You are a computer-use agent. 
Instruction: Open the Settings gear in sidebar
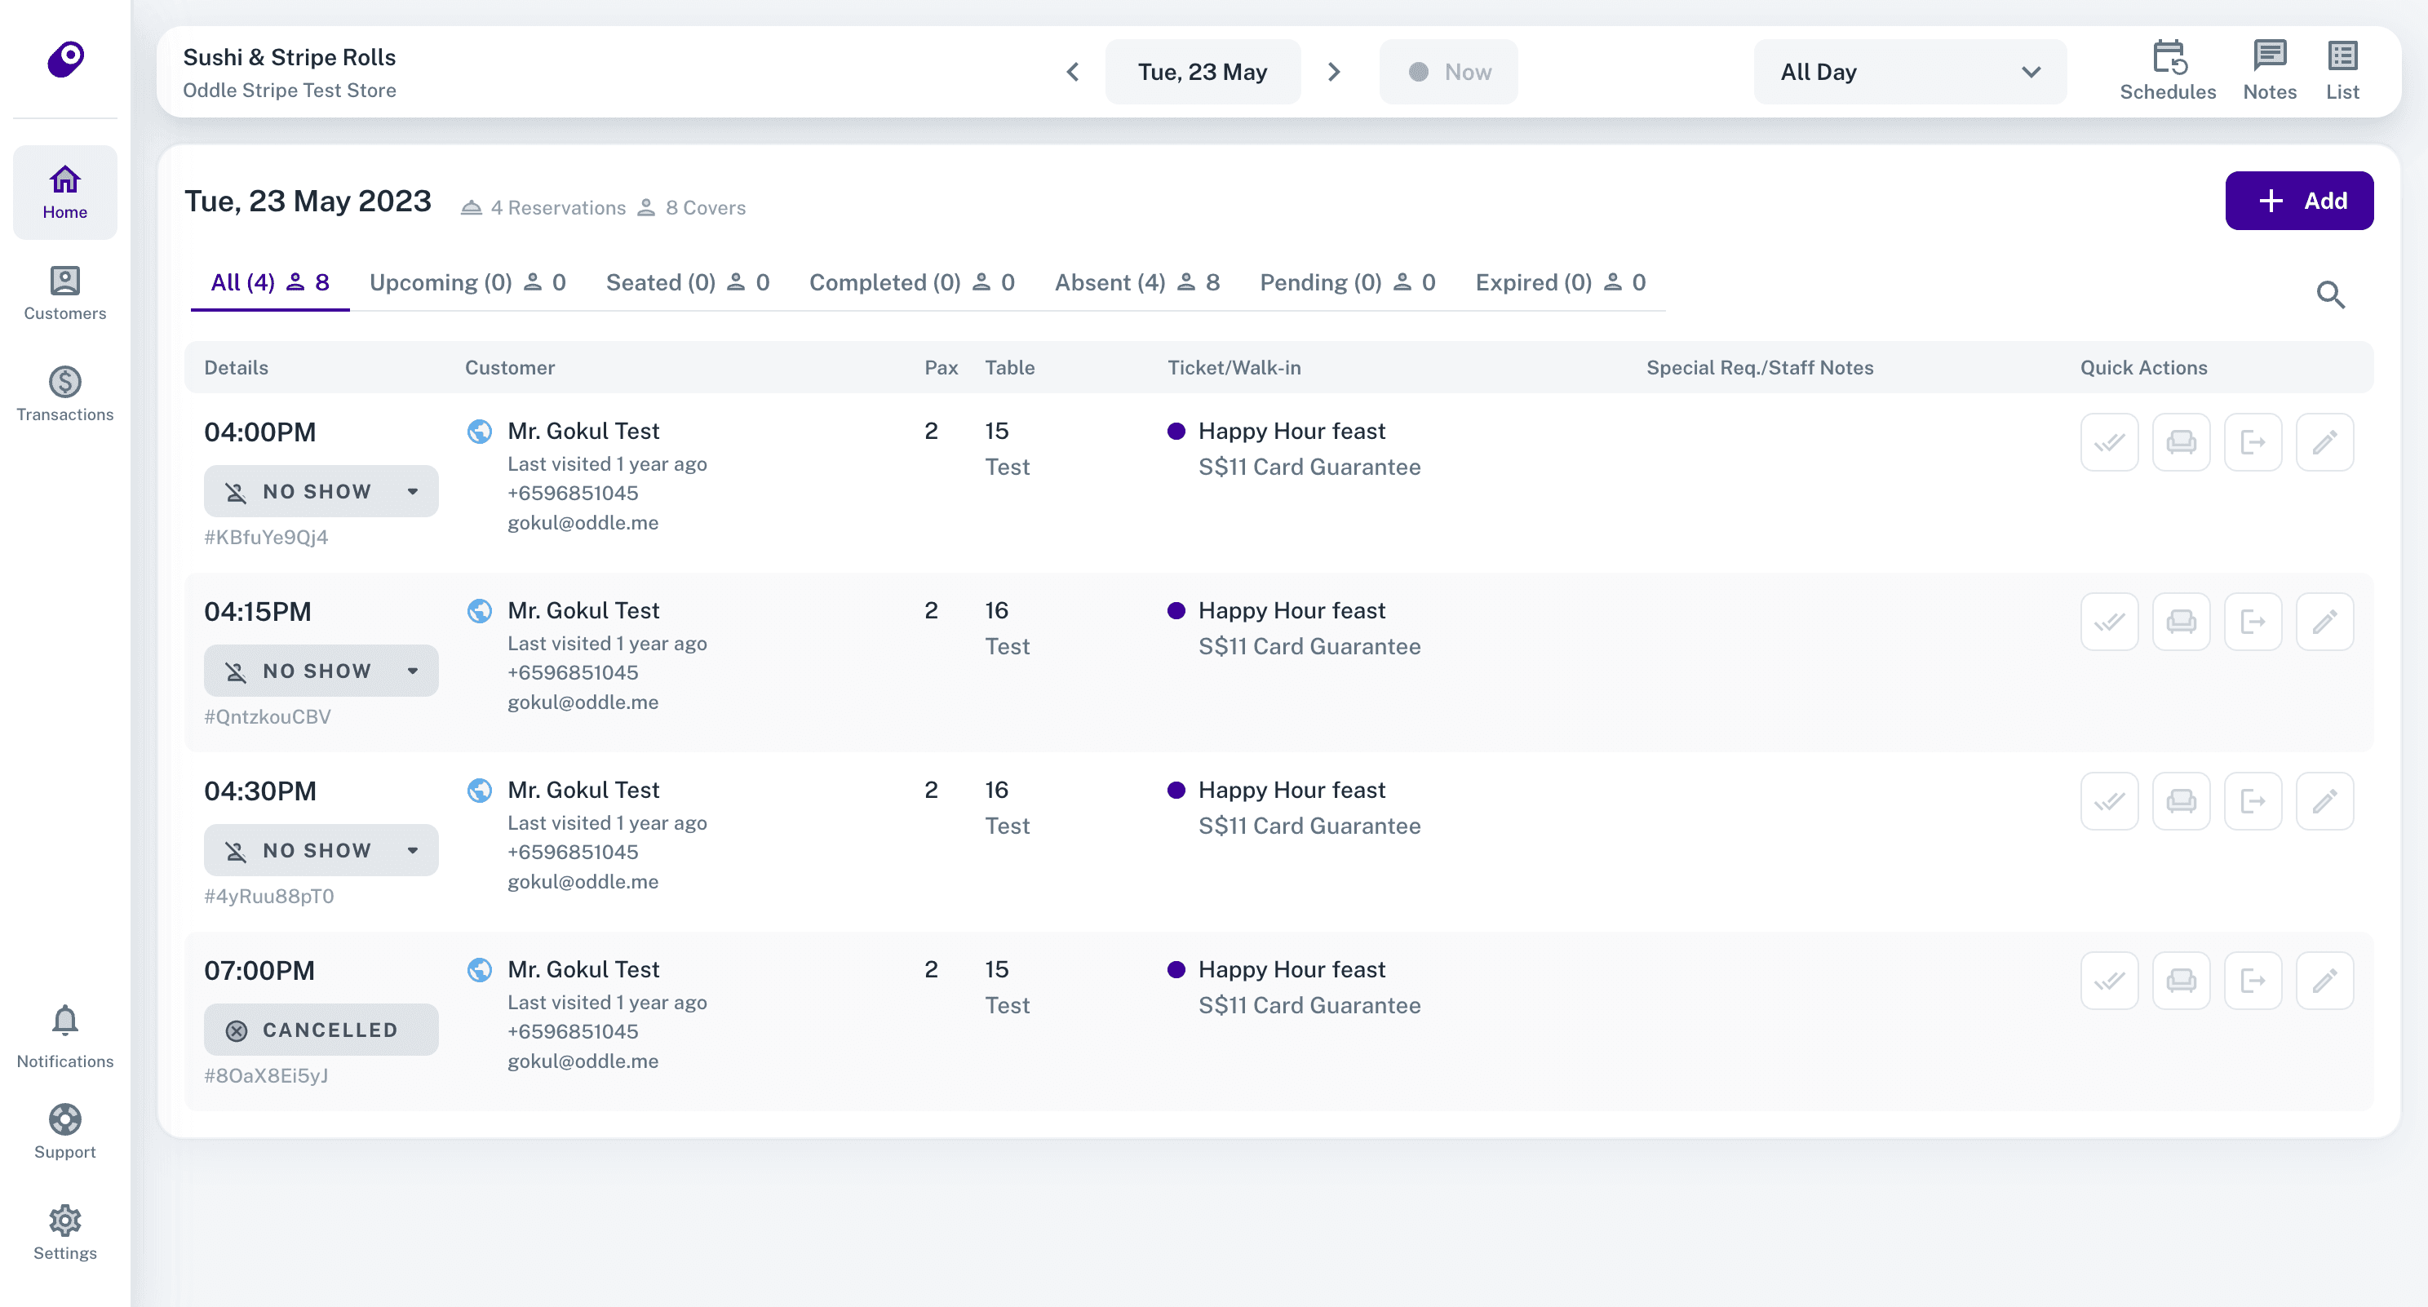pyautogui.click(x=65, y=1233)
